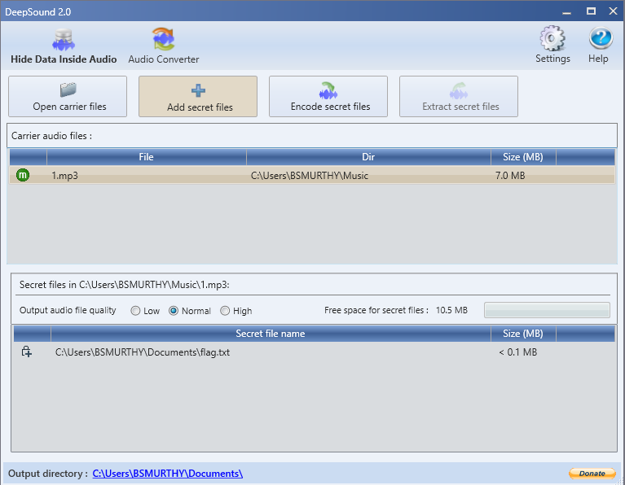Click the lock icon beside flag.txt
Viewport: 625px width, 485px height.
[26, 352]
